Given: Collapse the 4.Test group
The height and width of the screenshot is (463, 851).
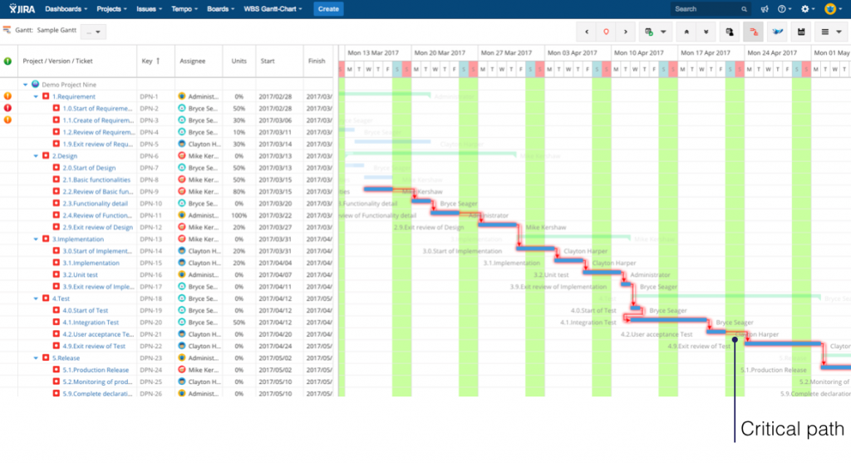Looking at the screenshot, I should tap(36, 298).
